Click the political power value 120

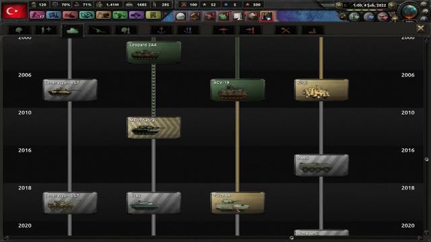coord(42,5)
